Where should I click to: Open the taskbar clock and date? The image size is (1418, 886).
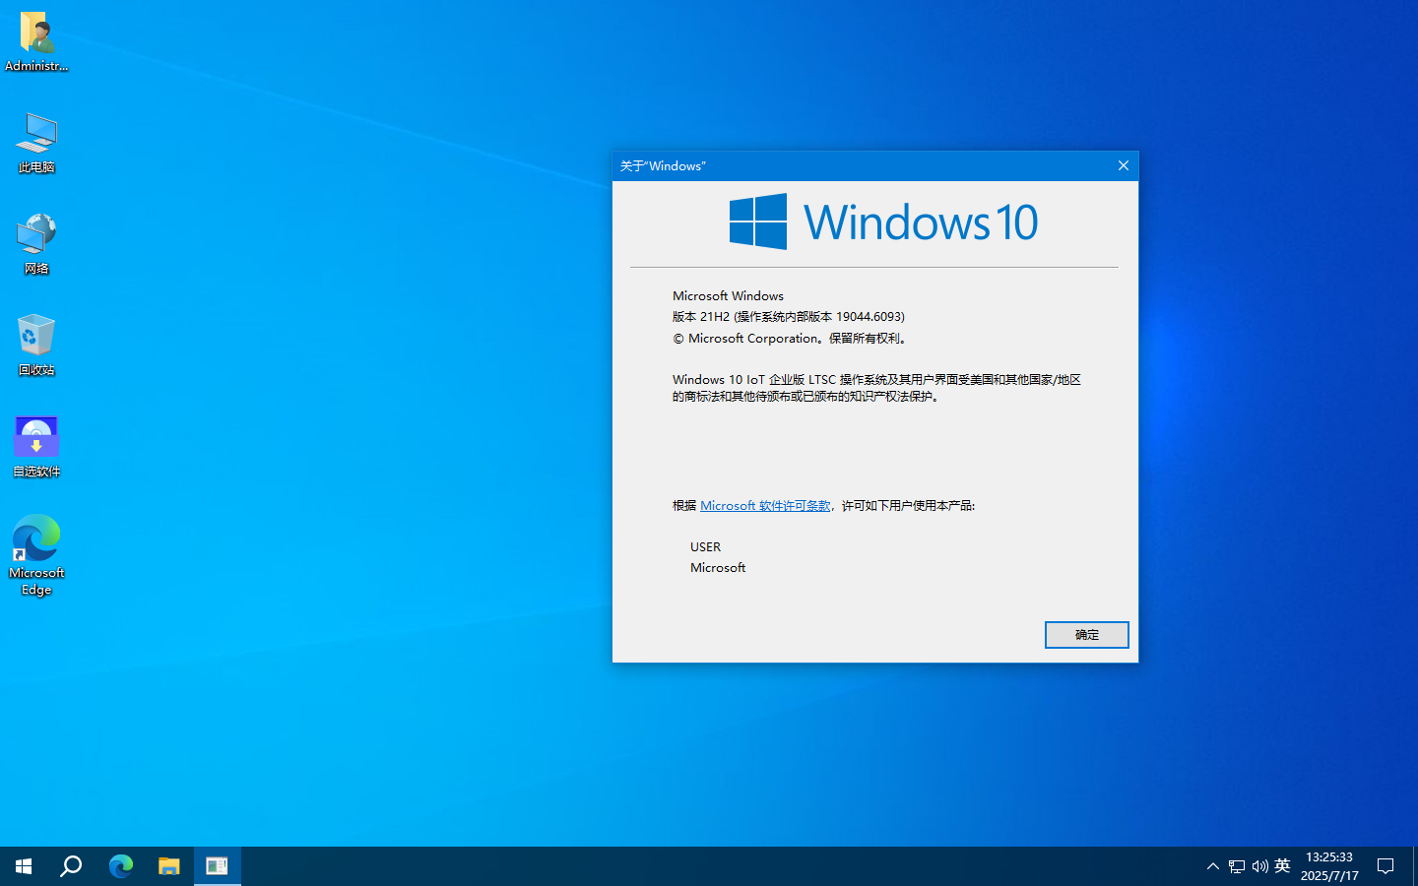coord(1329,866)
